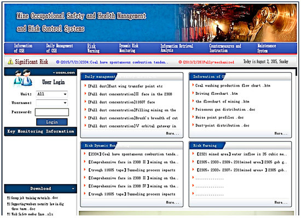Click the red bullet before the 2013/2/28 risk notice
The image size is (301, 218).
[180, 62]
